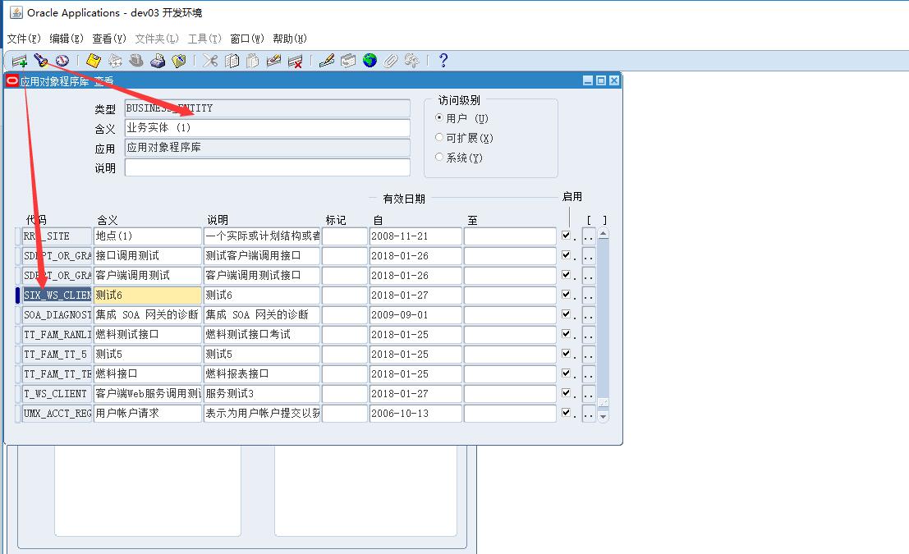
Task: Open the Navigator compass icon
Action: click(x=62, y=61)
